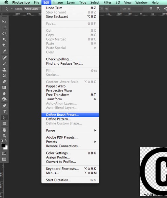Select the Lasso tool
The height and width of the screenshot is (198, 167).
click(x=4, y=33)
